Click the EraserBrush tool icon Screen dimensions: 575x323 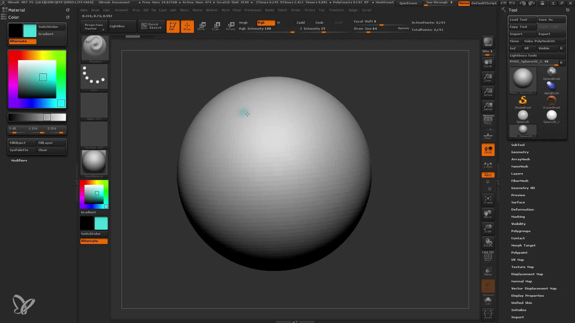pyautogui.click(x=551, y=101)
